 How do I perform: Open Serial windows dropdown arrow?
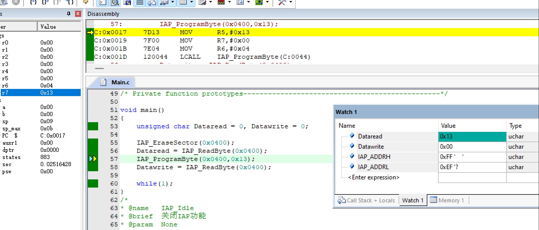[x=211, y=2]
